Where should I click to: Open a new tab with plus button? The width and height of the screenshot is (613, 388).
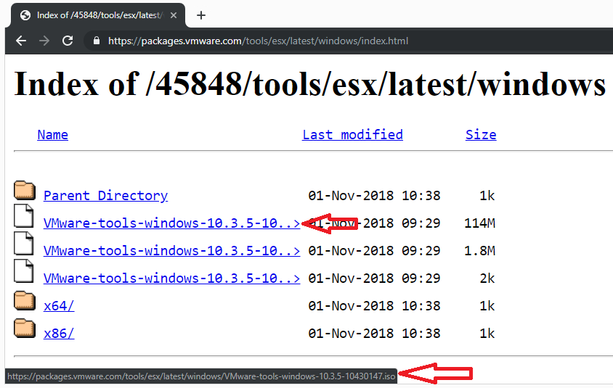tap(201, 15)
